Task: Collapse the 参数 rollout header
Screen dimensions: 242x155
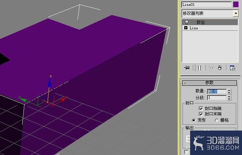Action: (209, 83)
